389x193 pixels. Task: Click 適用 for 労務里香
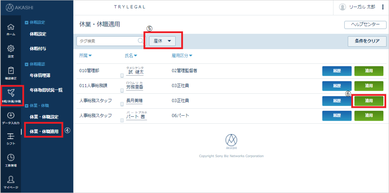[x=369, y=86]
